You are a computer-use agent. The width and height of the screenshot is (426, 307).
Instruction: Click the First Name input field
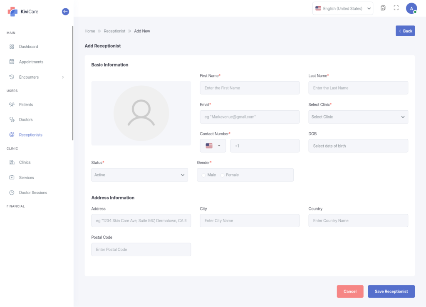coord(249,88)
